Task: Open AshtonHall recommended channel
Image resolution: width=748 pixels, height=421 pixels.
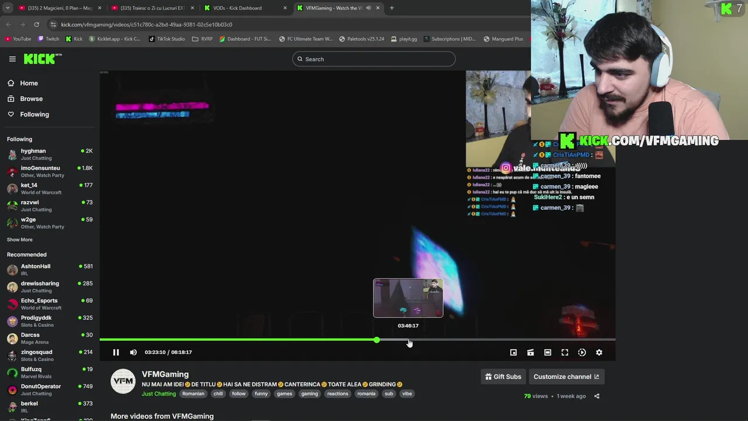Action: (50, 270)
